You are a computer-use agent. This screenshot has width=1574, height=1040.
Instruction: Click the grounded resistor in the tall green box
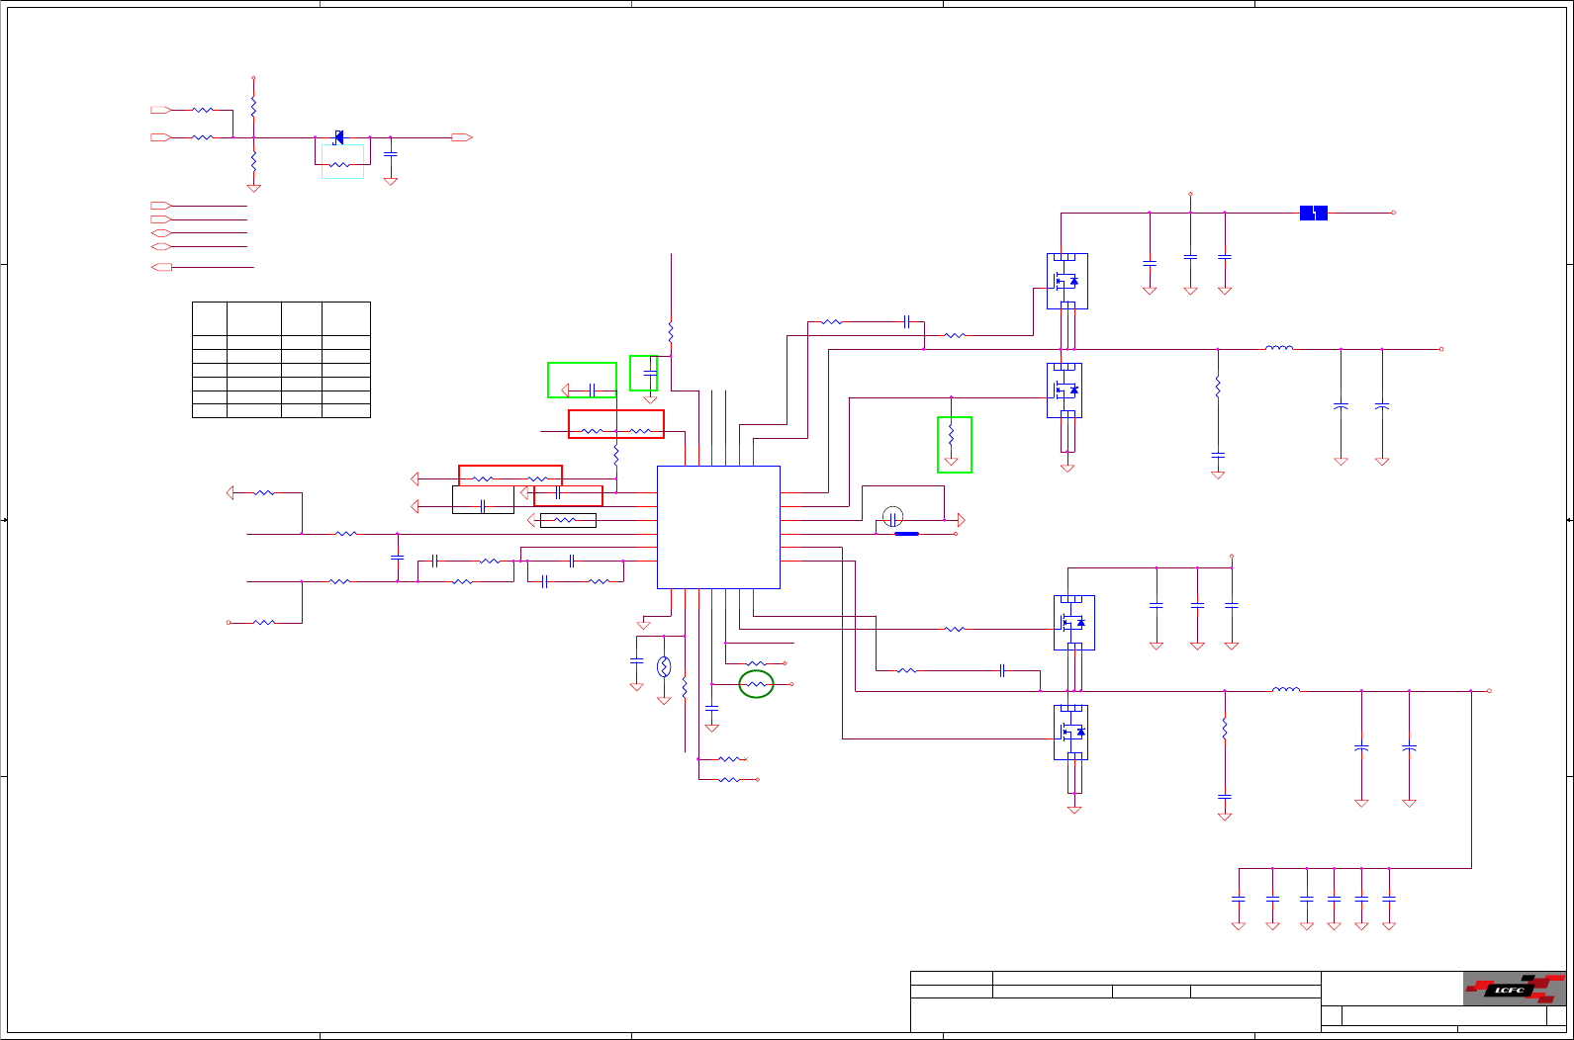(951, 434)
